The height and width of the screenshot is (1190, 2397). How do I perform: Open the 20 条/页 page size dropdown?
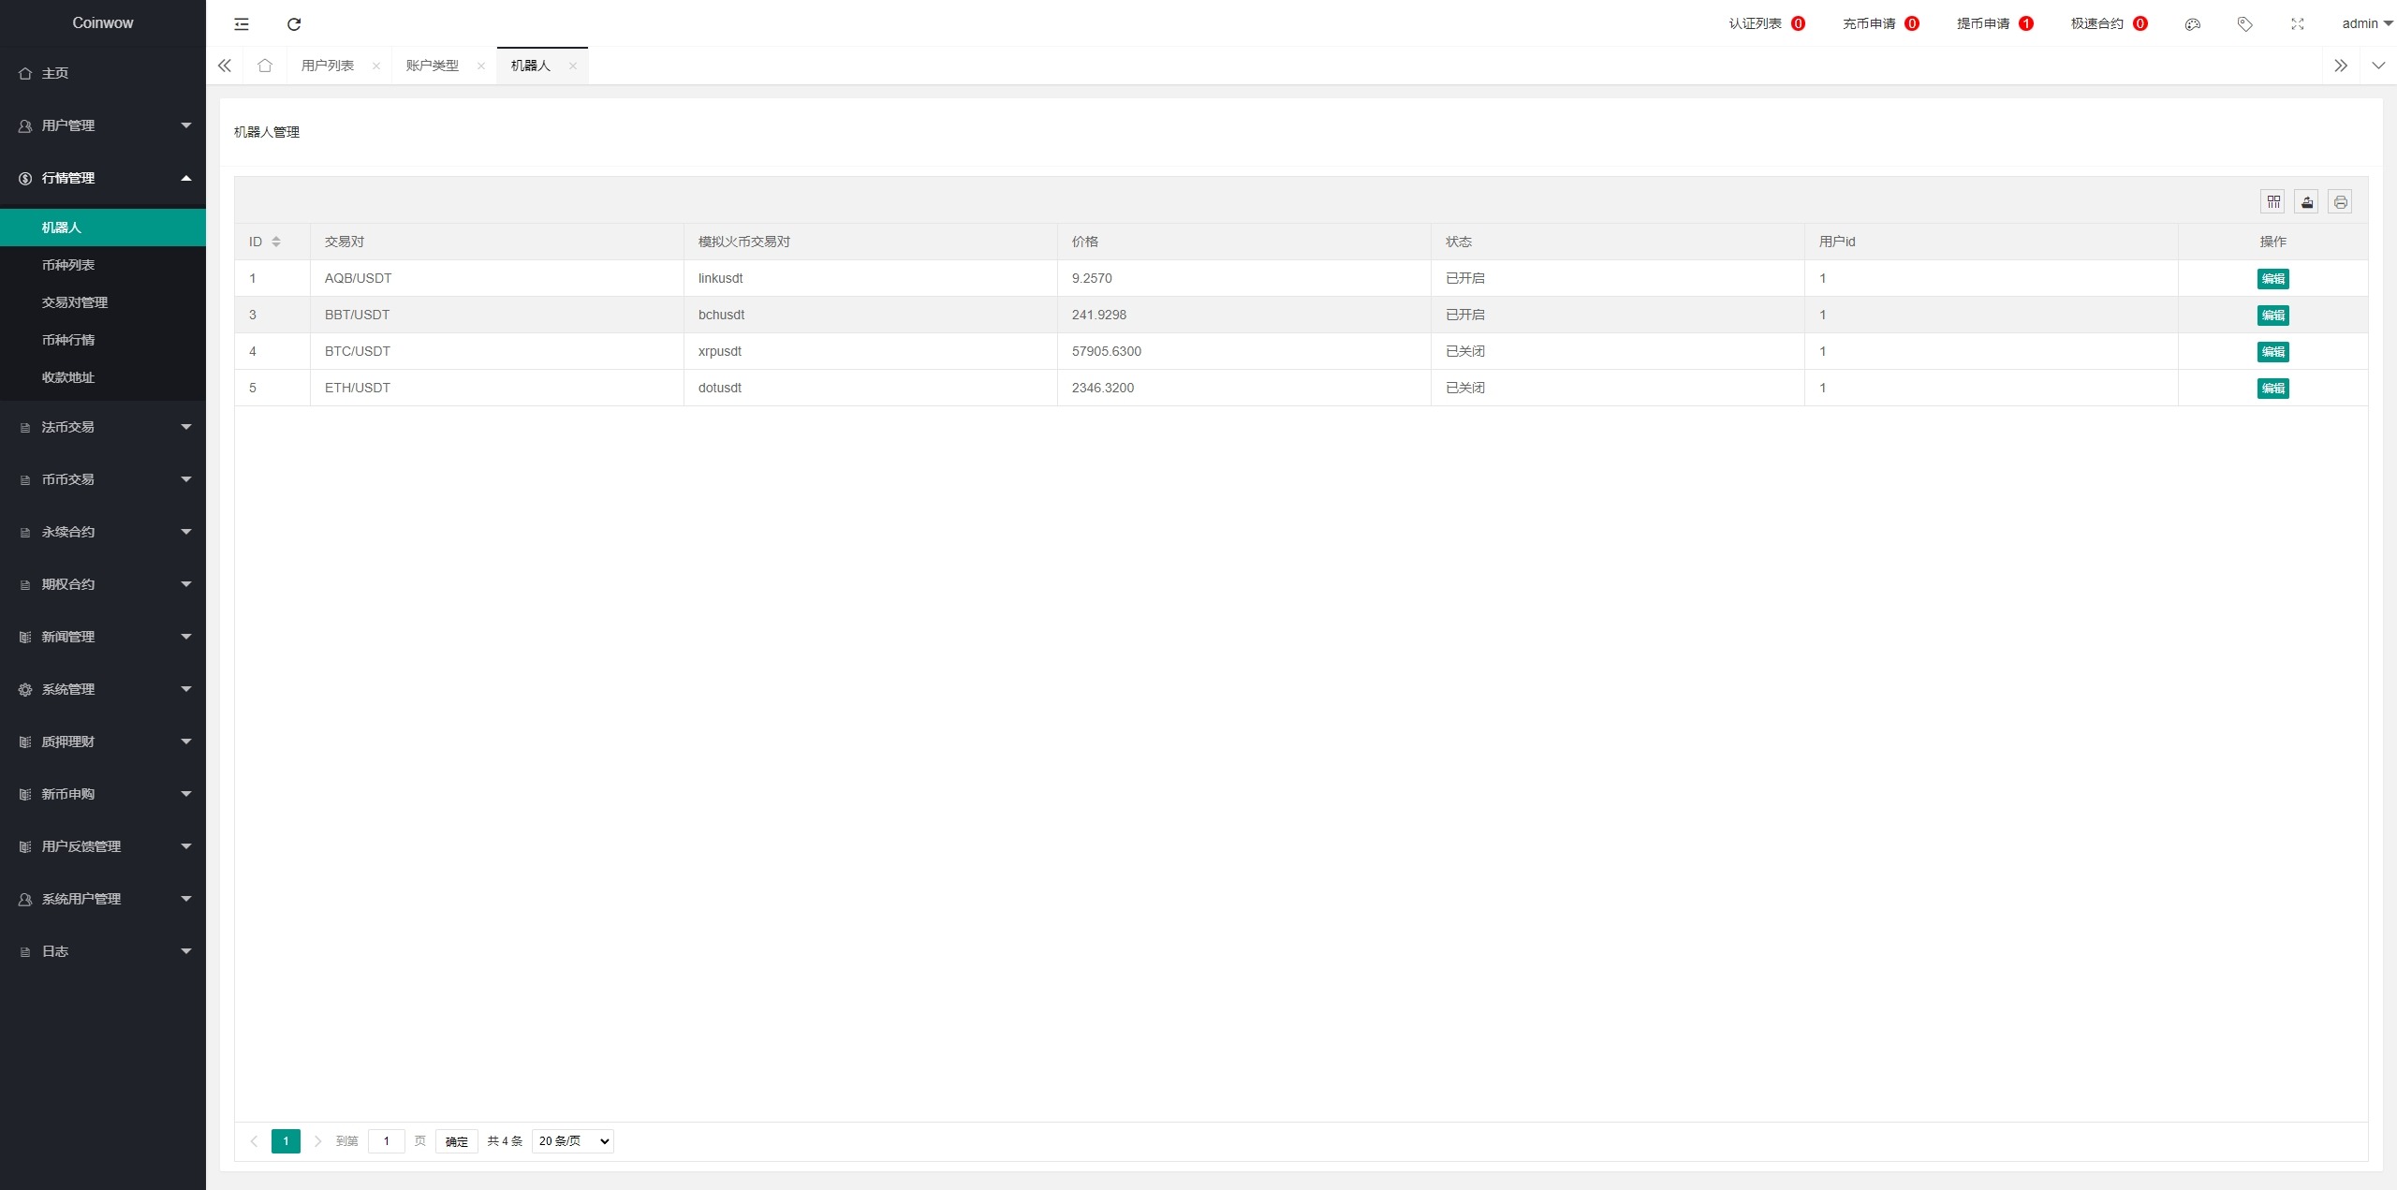(572, 1141)
